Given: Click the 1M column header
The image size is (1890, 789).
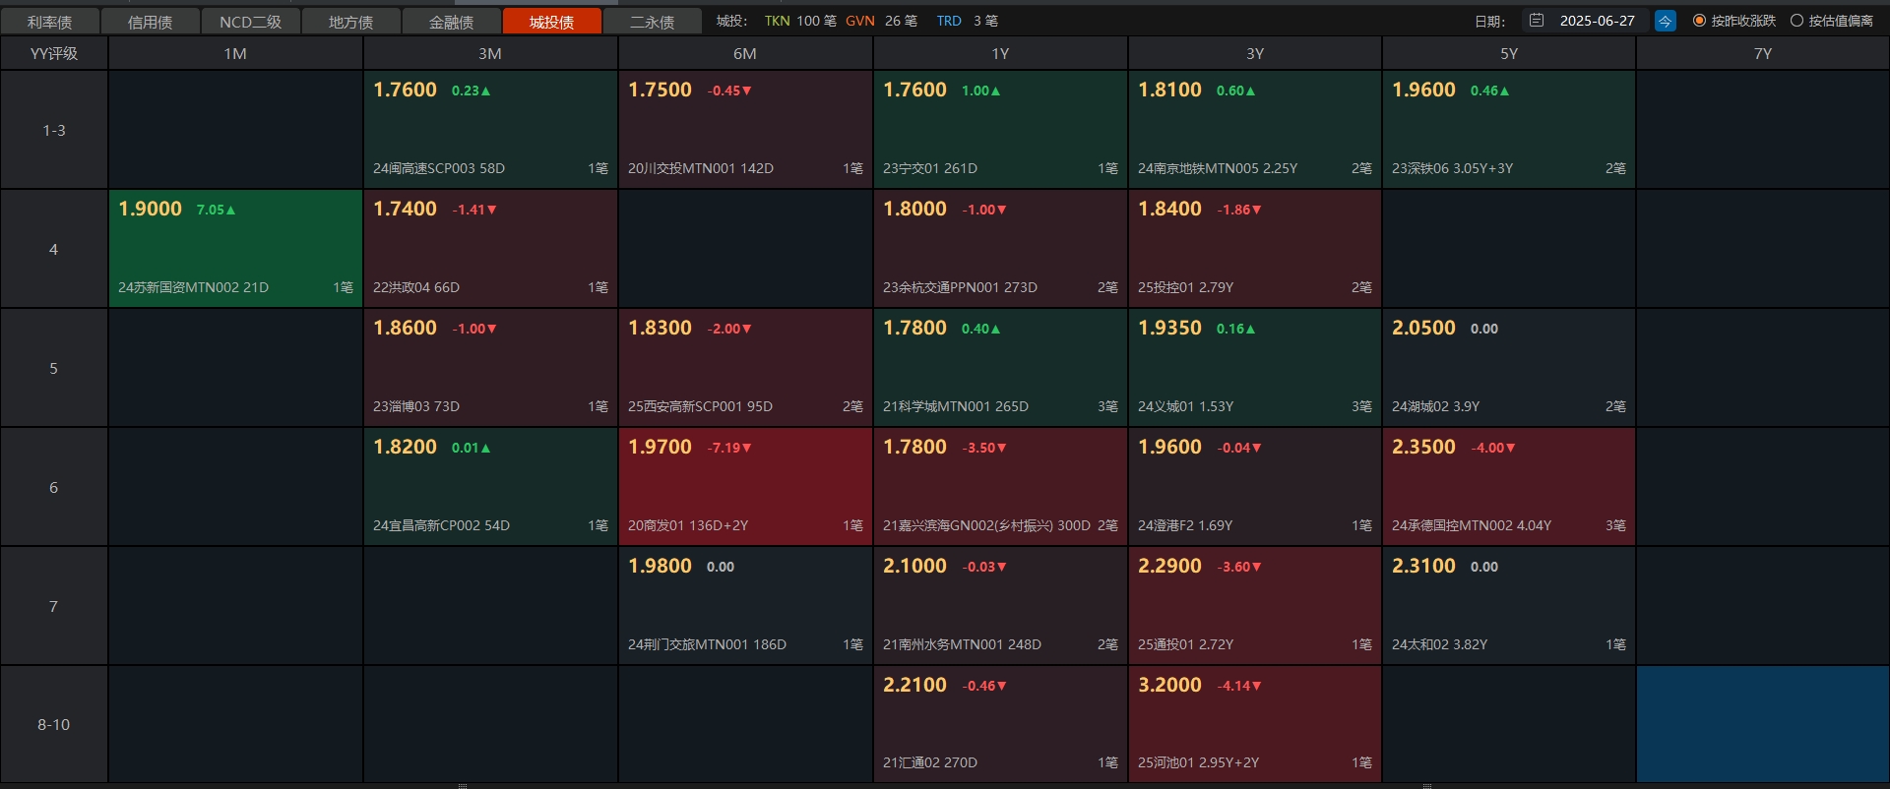Looking at the screenshot, I should pyautogui.click(x=235, y=54).
